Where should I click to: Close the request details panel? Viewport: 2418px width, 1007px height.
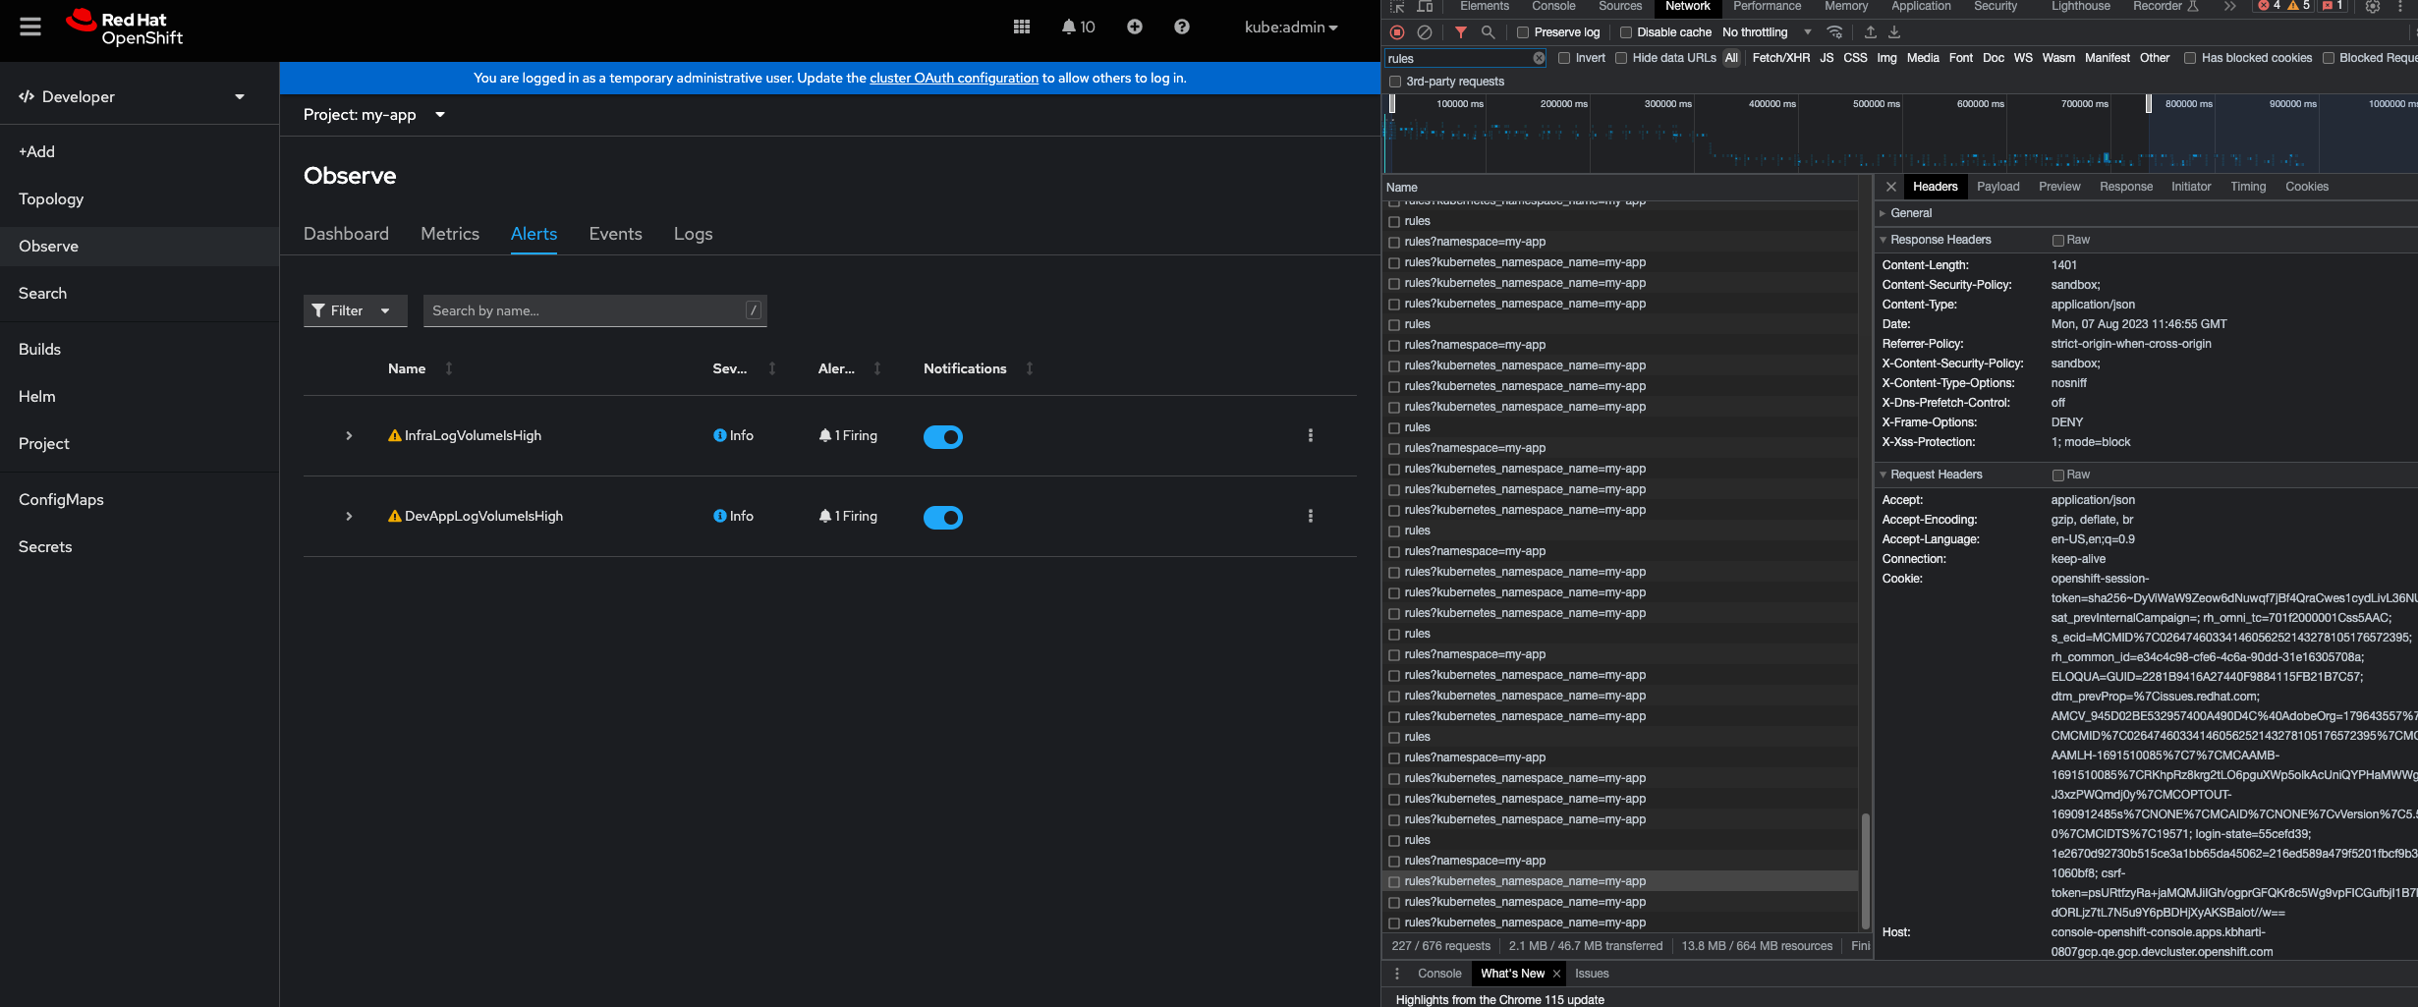click(x=1891, y=187)
